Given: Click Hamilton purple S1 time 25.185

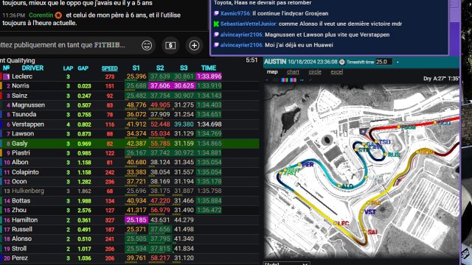Looking at the screenshot, I should [136, 220].
